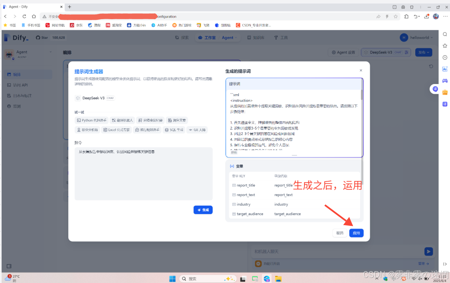Select 日志与标注 in the left sidebar
The image size is (450, 283).
coord(28,96)
